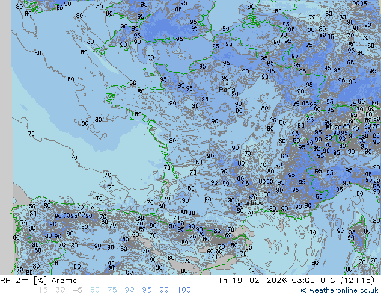This screenshot has height=295, width=381.
Task: Click the RH 2m [%] Arome title
Action: tap(38, 281)
